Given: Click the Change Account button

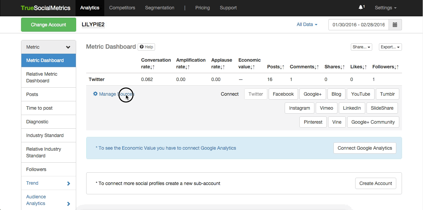Looking at the screenshot, I should 48,25.
